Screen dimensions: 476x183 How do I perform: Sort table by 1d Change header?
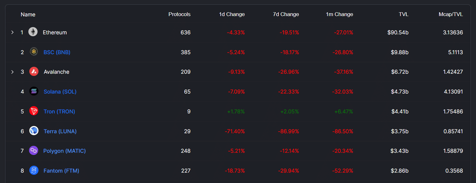[x=232, y=14]
